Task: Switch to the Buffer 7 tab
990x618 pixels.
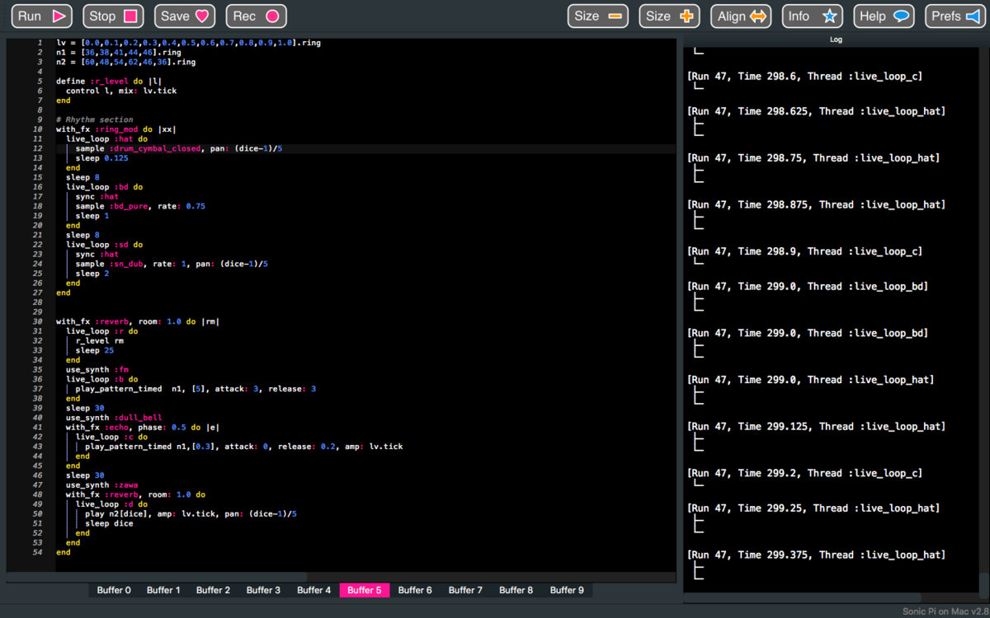Action: [x=465, y=590]
